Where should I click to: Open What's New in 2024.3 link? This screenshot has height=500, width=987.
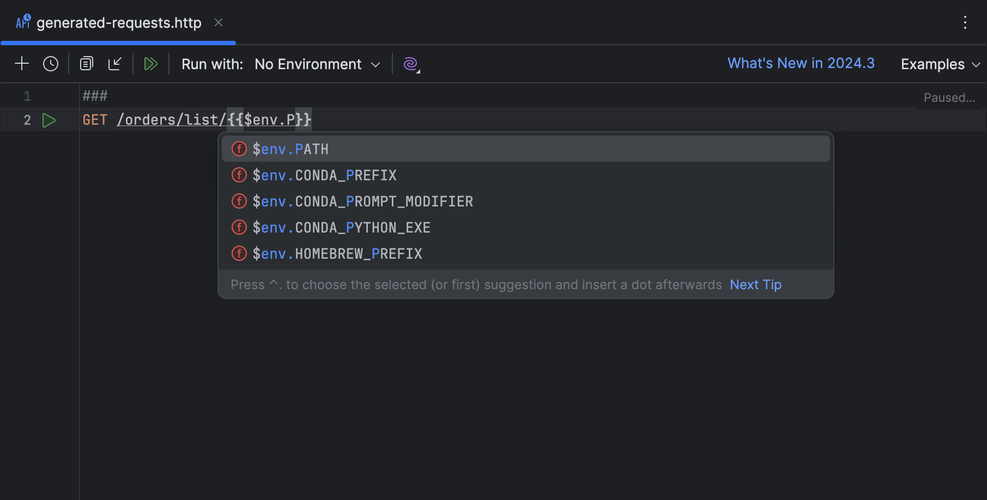point(801,63)
